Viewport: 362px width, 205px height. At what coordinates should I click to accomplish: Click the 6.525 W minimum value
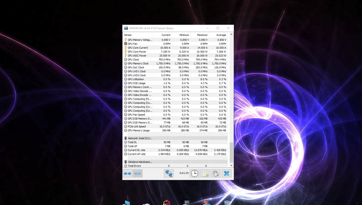coord(184,52)
